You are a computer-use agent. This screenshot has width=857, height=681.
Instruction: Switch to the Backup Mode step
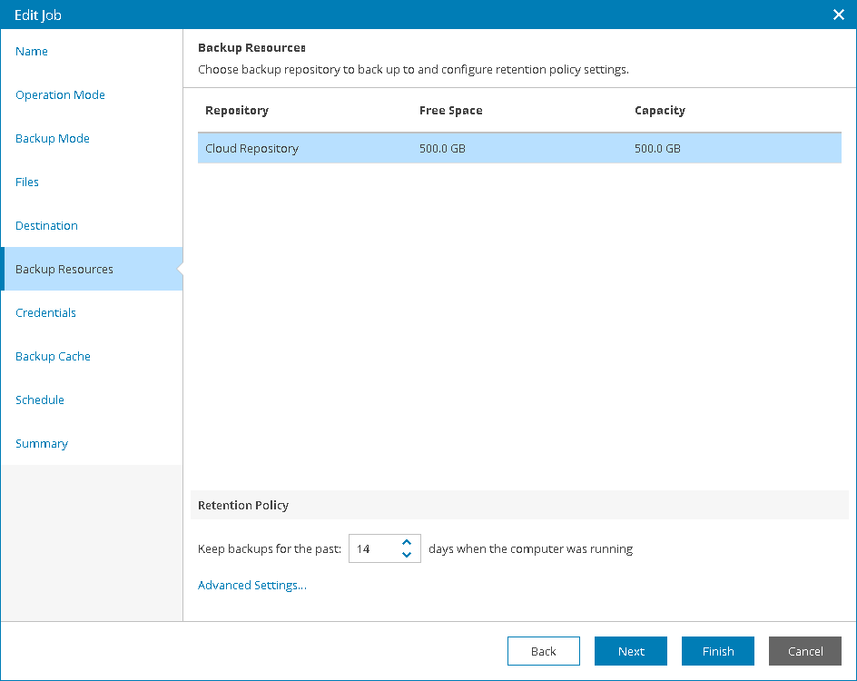53,138
